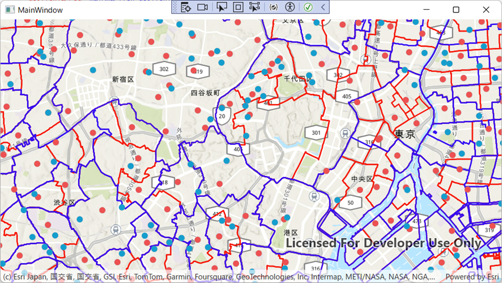Click the MainWindow title text
The width and height of the screenshot is (502, 283).
click(x=40, y=10)
